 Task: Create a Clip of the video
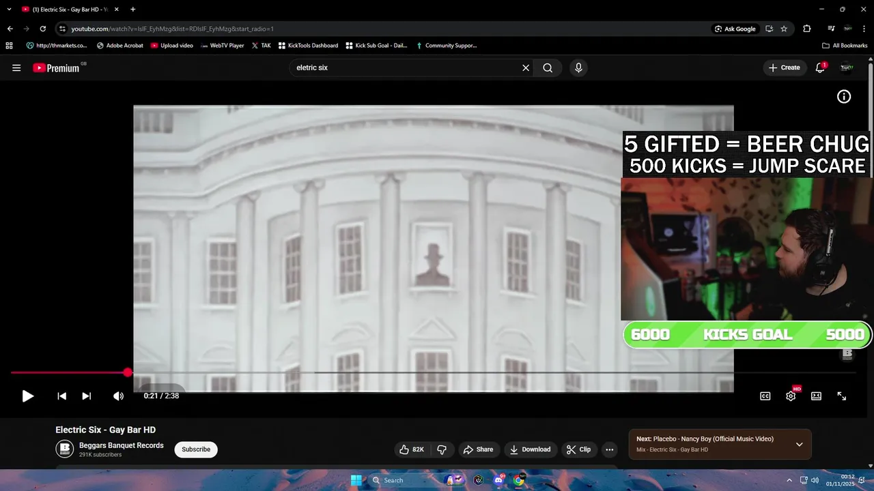(579, 449)
